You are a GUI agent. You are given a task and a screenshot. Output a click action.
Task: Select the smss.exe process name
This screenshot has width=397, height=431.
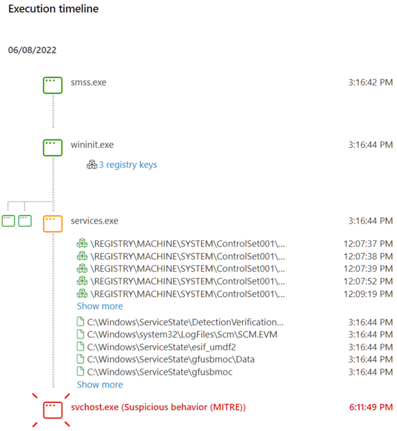89,82
